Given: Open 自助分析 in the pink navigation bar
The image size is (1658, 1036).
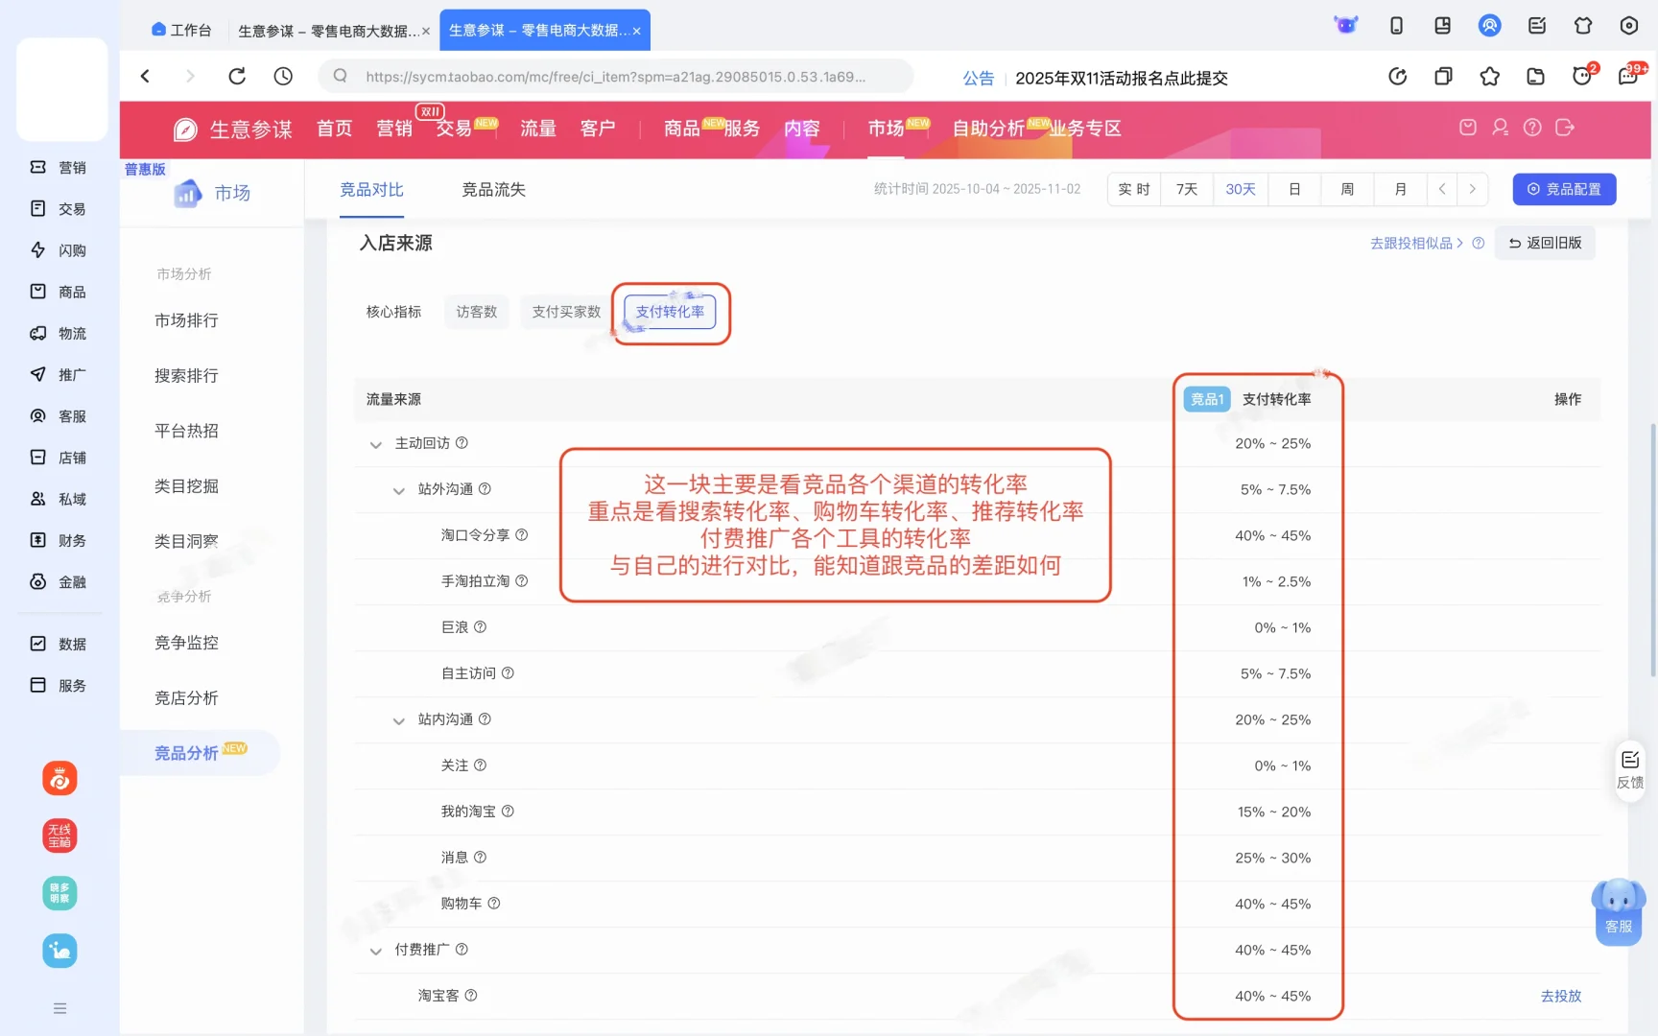Looking at the screenshot, I should tap(988, 129).
